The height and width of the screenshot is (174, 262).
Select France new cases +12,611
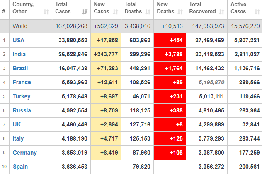[107, 82]
